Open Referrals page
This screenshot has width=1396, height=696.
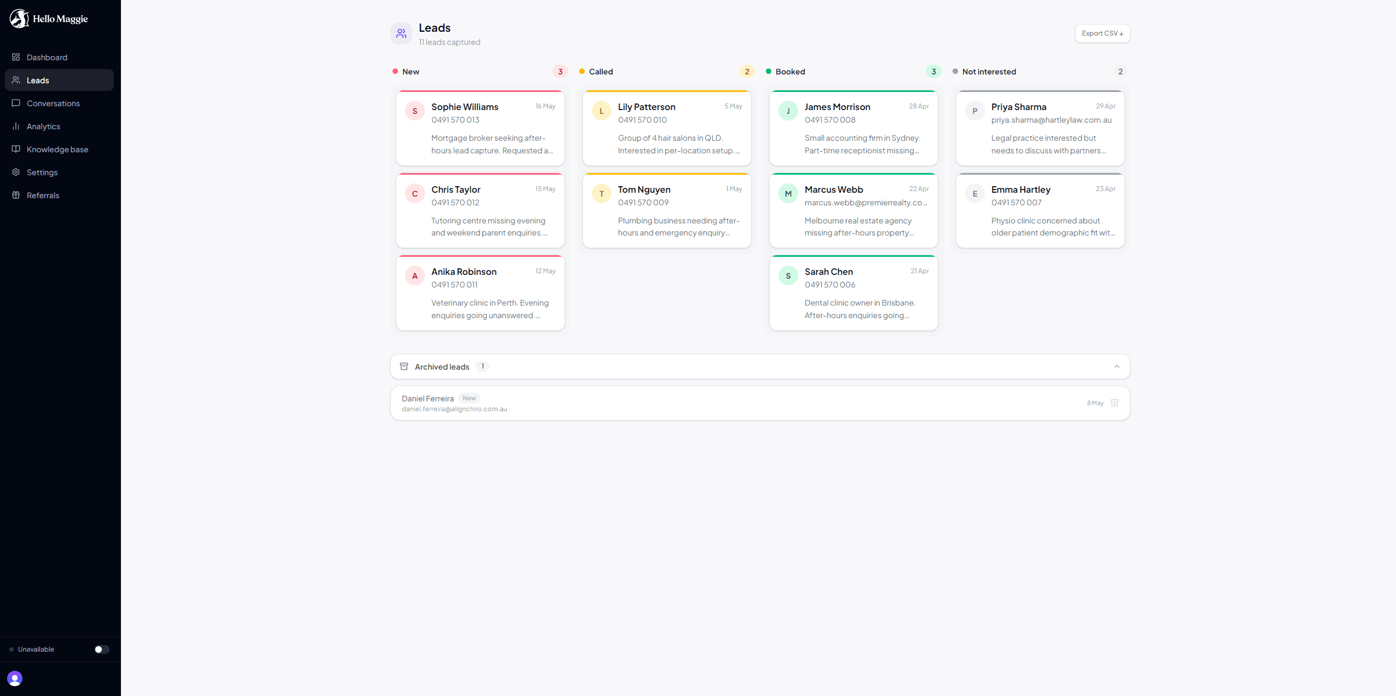(59, 195)
